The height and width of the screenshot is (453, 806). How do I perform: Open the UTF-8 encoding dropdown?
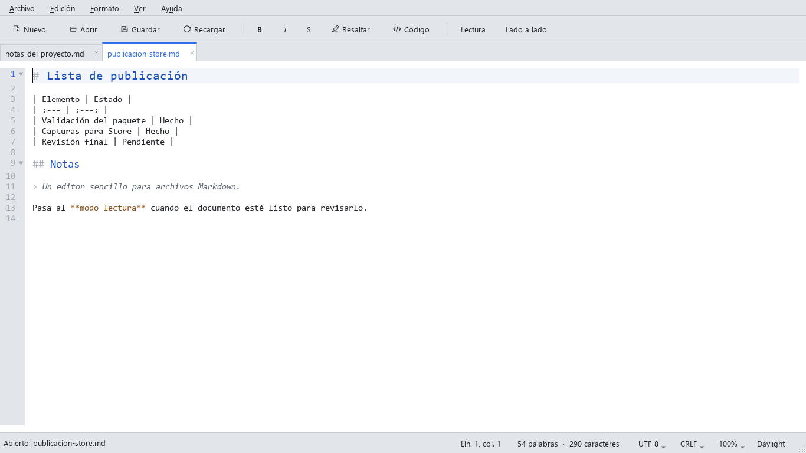[x=652, y=444]
